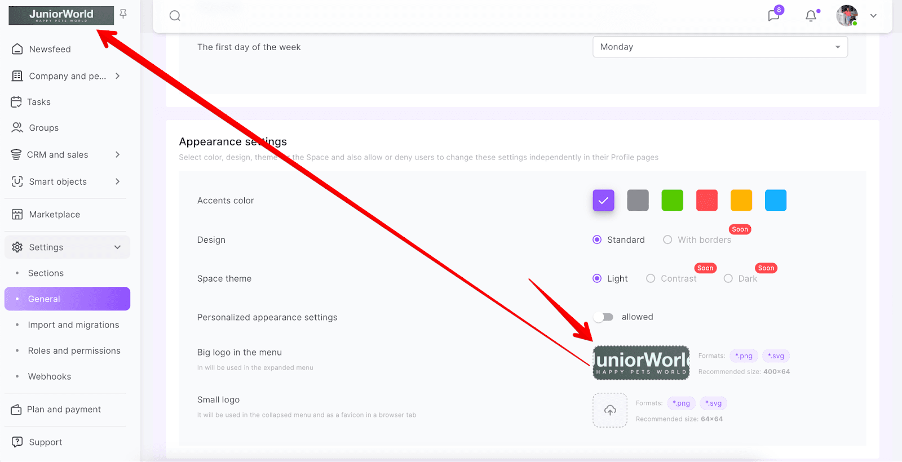Image resolution: width=902 pixels, height=462 pixels.
Task: Click the pin sidebar icon
Action: click(x=123, y=14)
